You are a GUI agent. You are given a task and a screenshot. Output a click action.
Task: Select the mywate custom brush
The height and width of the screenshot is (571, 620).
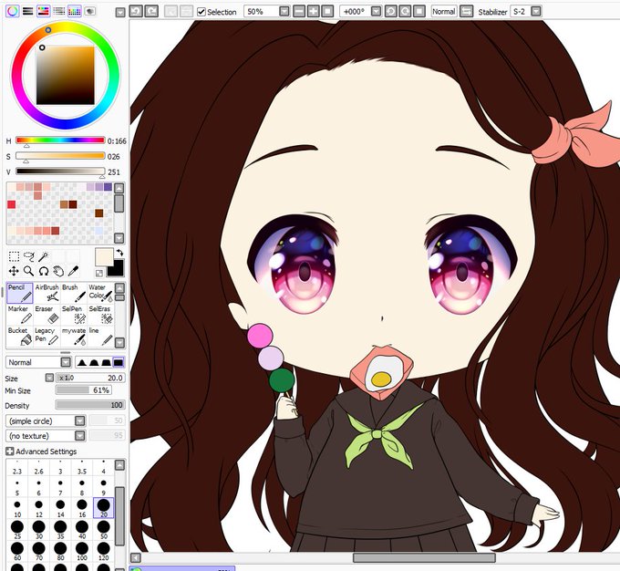[74, 336]
